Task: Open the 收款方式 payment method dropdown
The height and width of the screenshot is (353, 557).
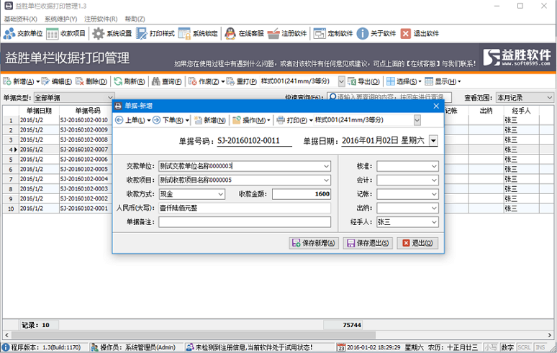Action: click(x=221, y=194)
